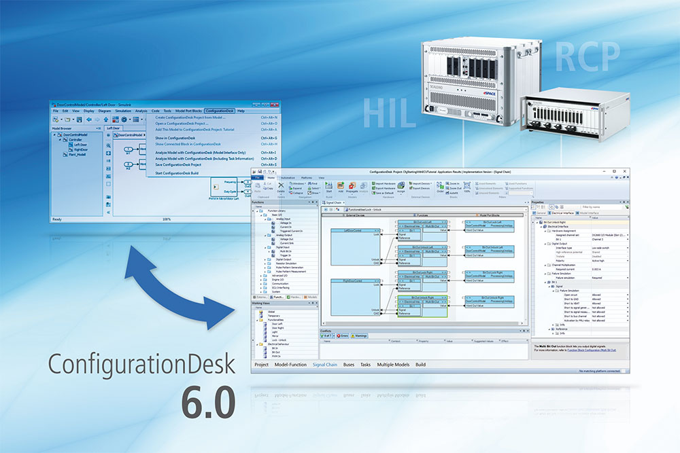The width and height of the screenshot is (680, 453).
Task: Switch to the Automation ribbon tab
Action: coord(288,177)
